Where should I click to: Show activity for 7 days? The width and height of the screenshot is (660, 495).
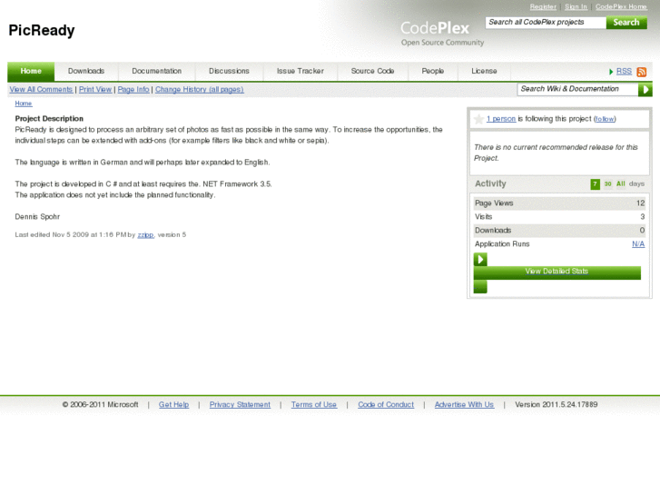(x=595, y=184)
